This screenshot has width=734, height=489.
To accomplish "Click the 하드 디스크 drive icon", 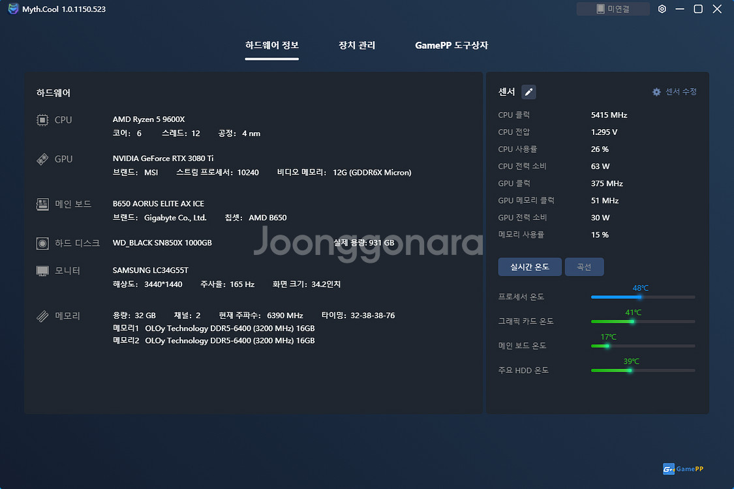I will tap(42, 243).
